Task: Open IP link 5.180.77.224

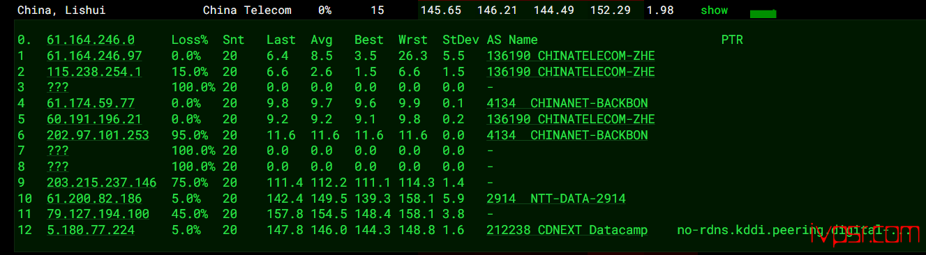Action: (x=91, y=230)
